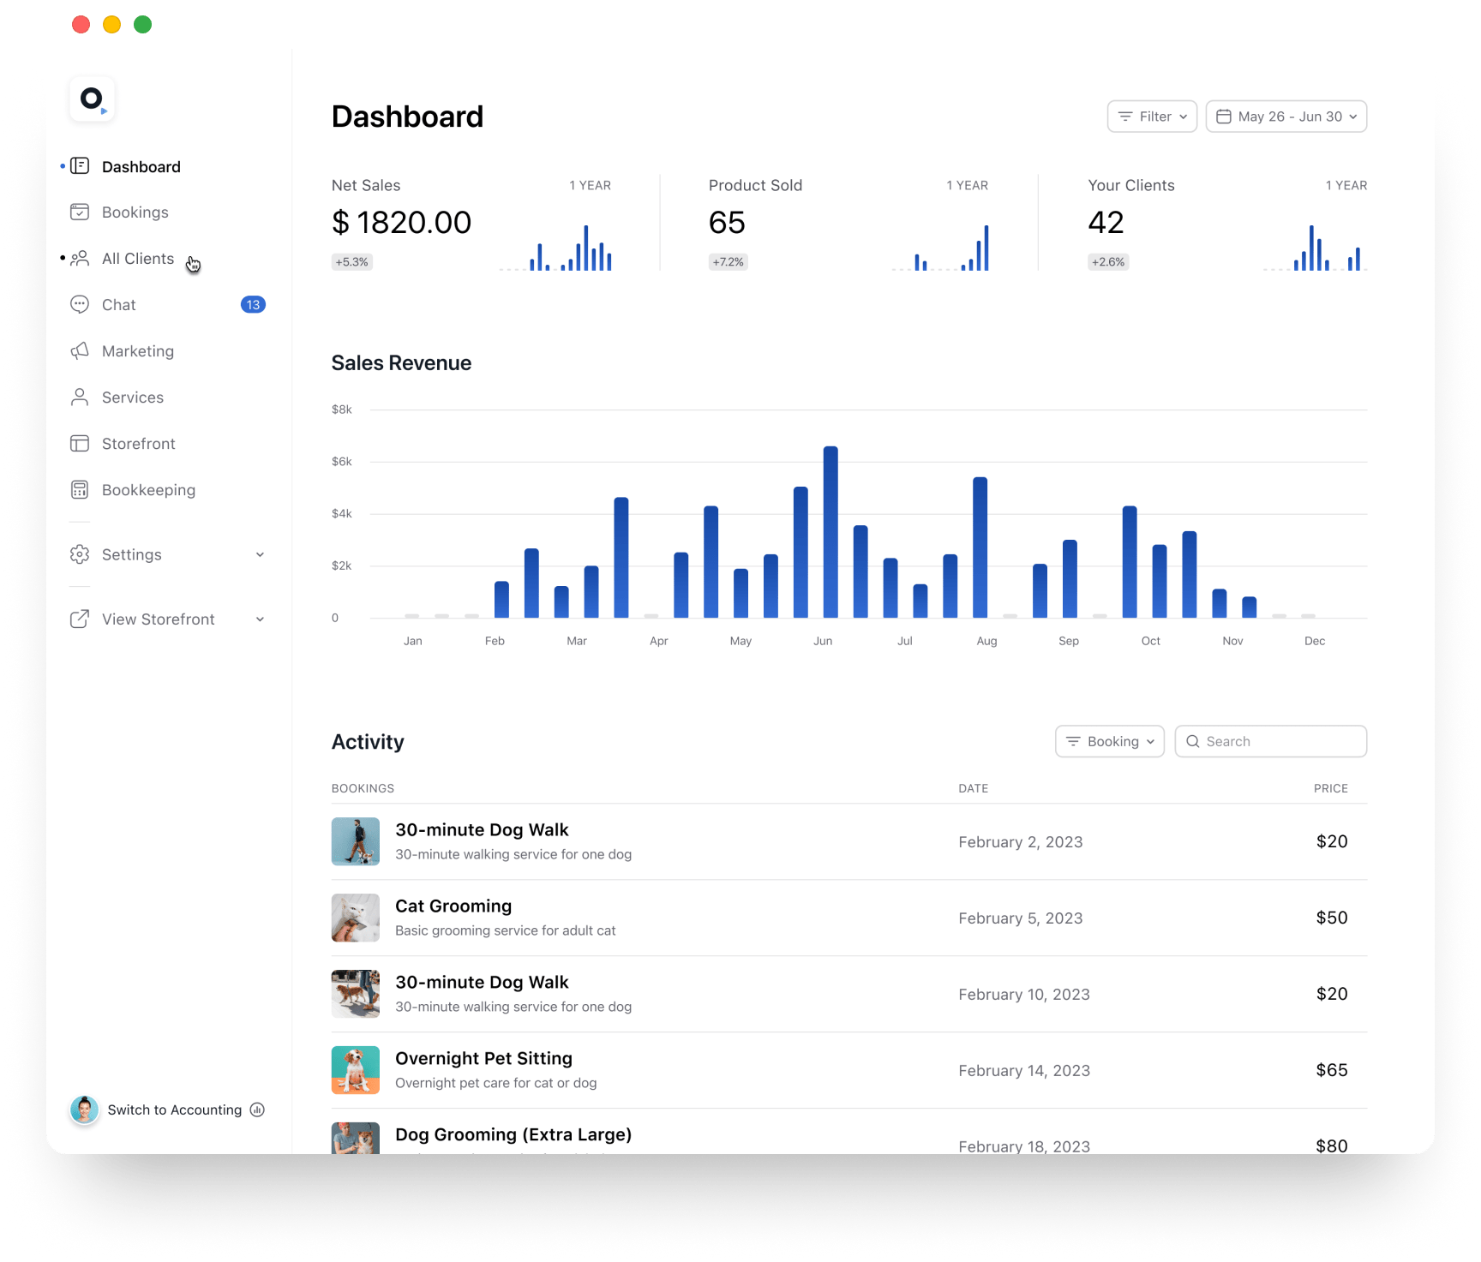
Task: Click the Cat Grooming thumbnail
Action: click(356, 918)
